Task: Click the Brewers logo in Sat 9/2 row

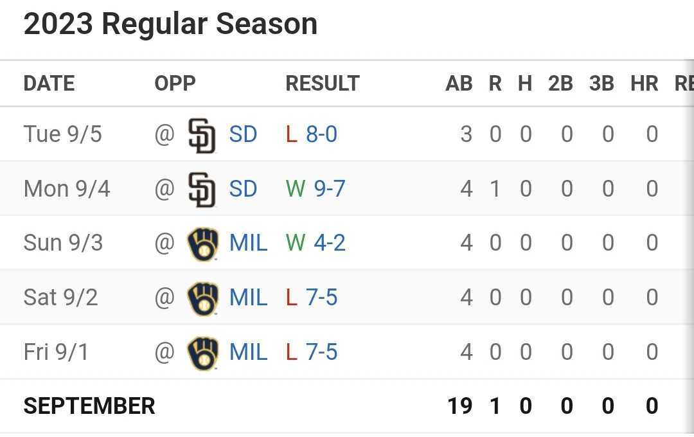Action: (x=202, y=298)
